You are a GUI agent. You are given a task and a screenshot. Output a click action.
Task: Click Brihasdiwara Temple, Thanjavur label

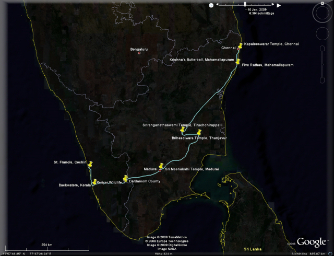[199, 138]
